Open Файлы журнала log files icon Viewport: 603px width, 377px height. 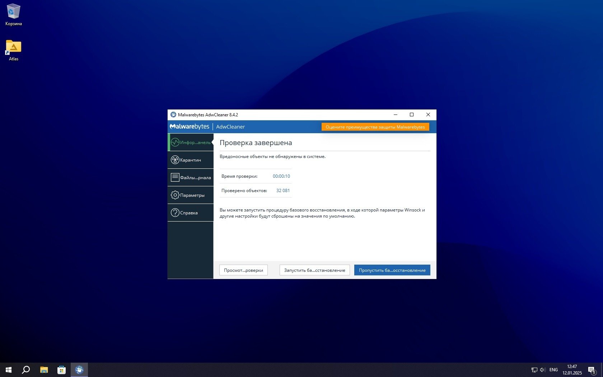coord(175,177)
